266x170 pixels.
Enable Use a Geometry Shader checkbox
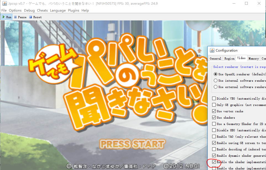coord(214,124)
